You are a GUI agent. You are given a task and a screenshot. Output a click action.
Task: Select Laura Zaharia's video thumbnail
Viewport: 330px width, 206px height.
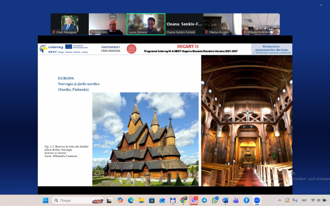click(146, 24)
